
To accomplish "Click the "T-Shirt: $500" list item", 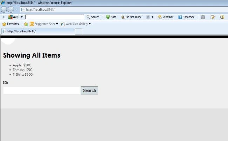I will tap(23, 75).
